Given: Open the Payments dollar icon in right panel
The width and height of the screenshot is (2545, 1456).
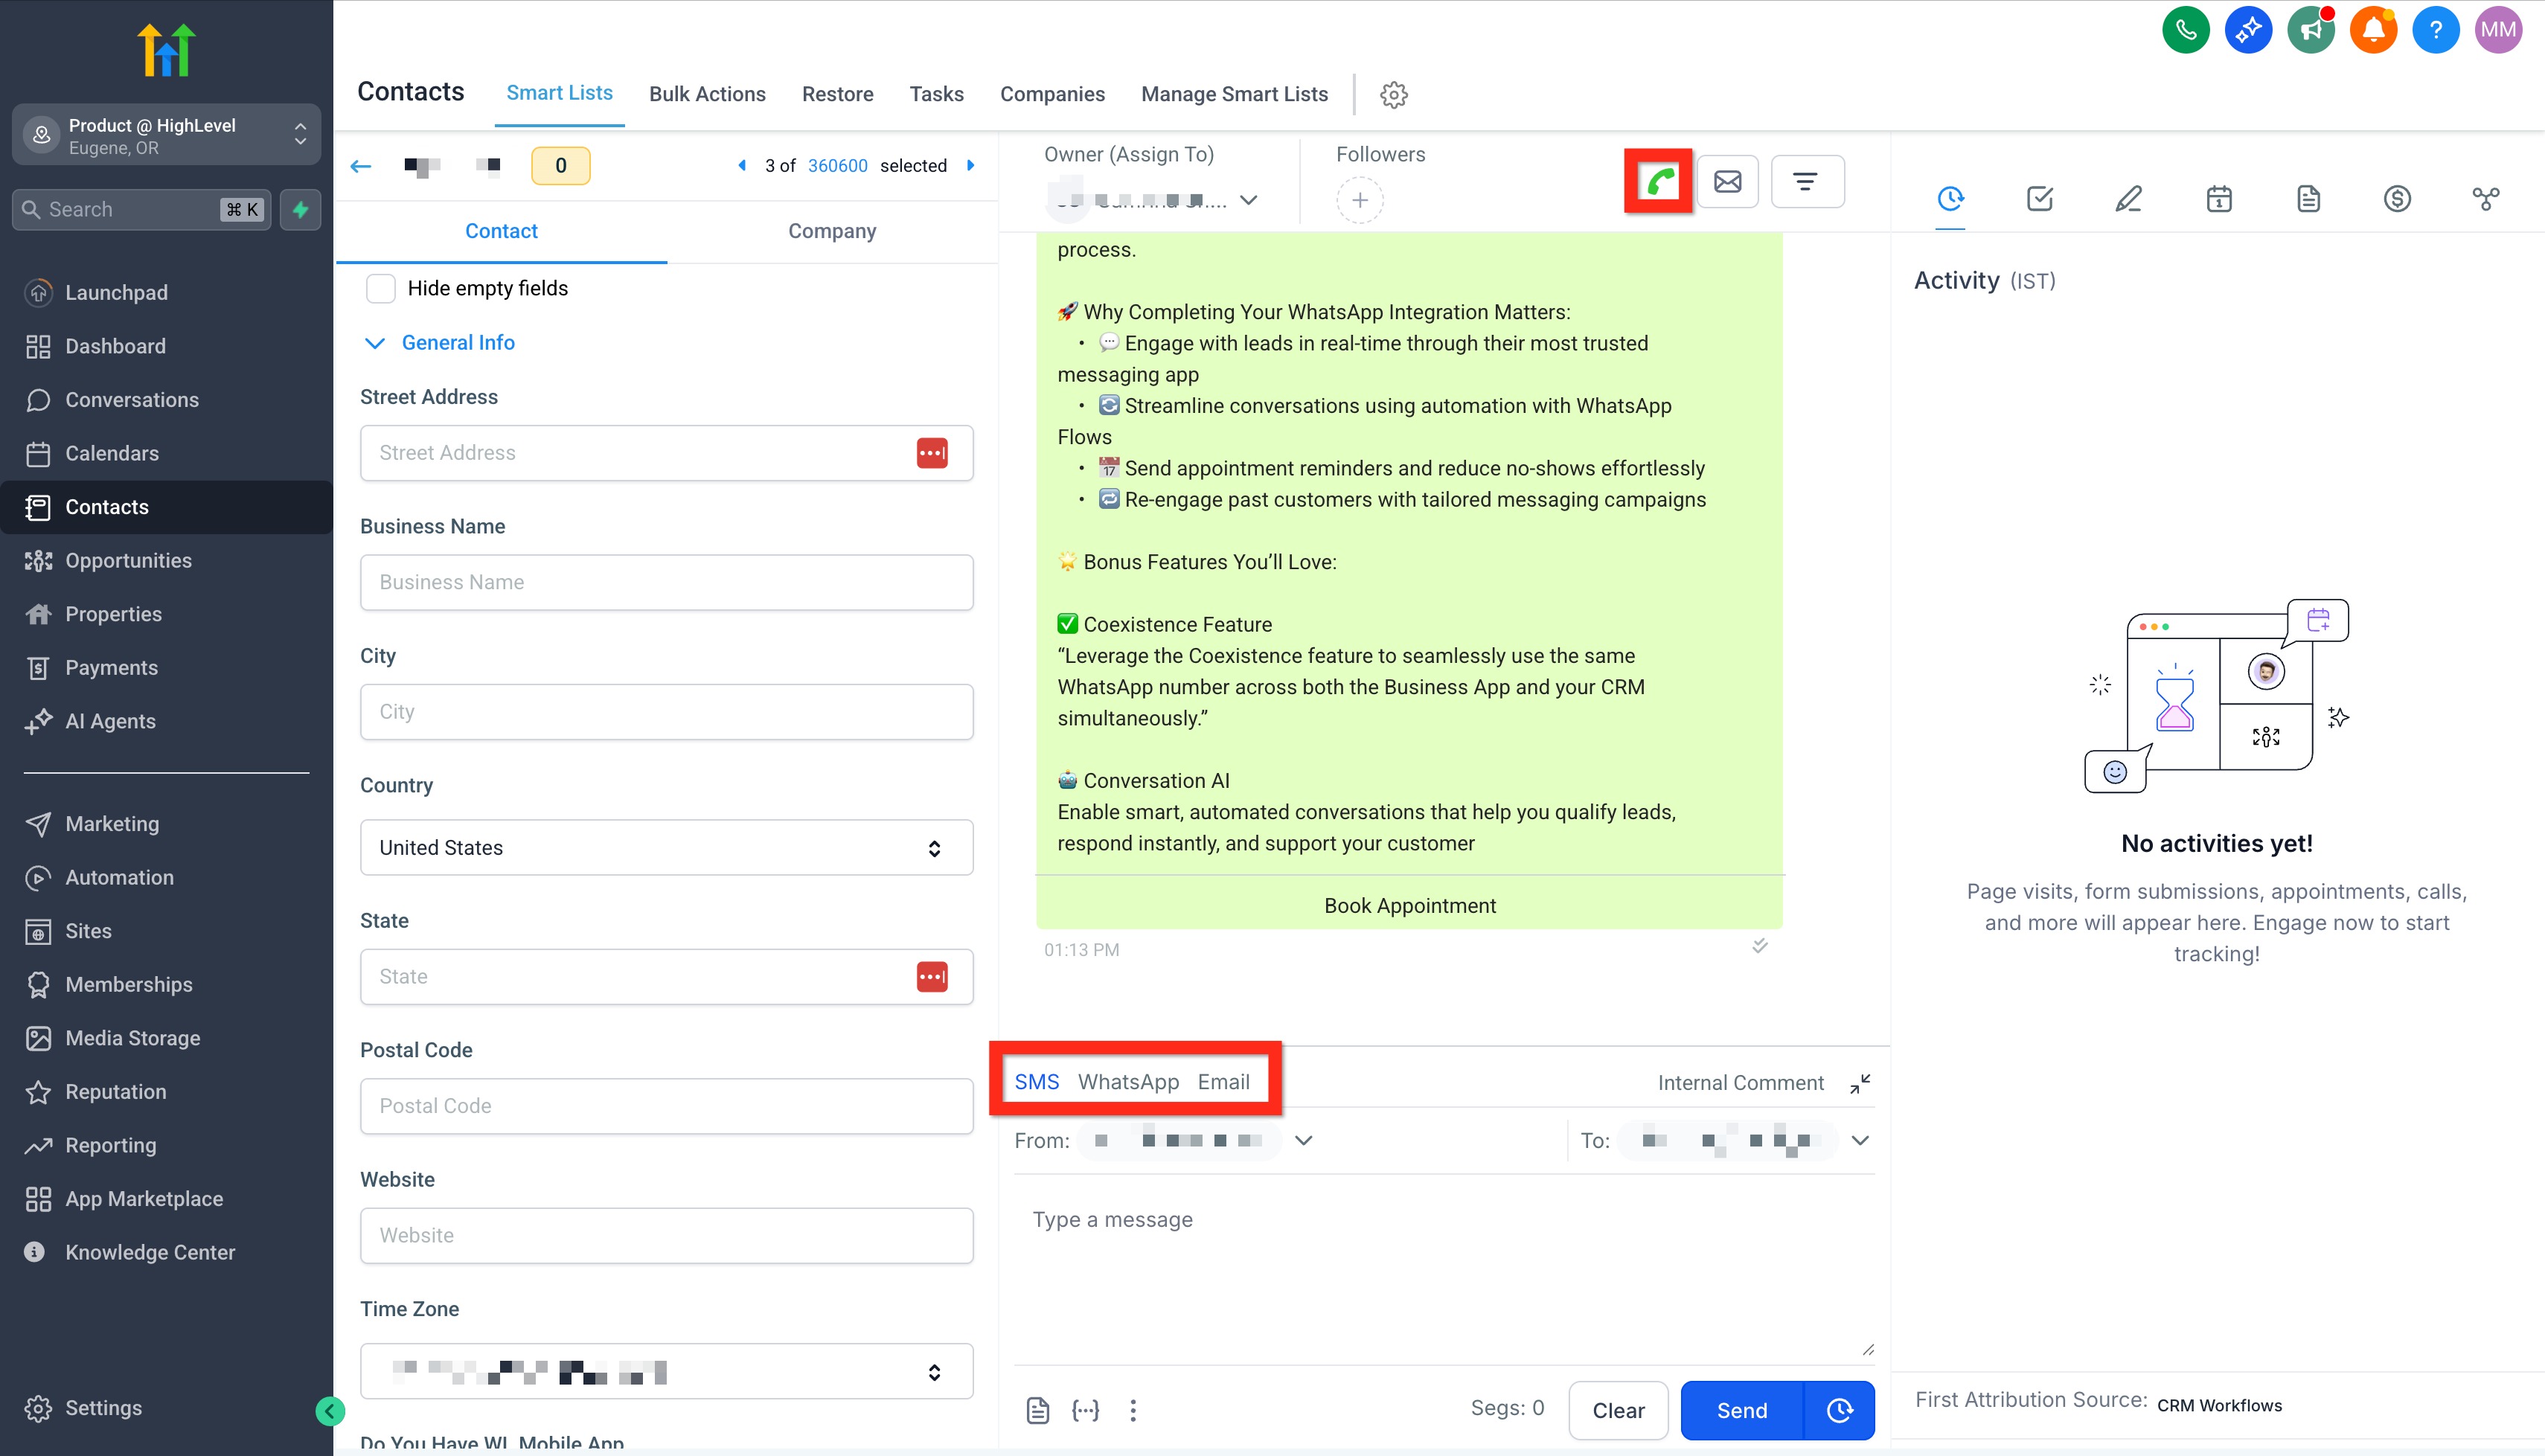Looking at the screenshot, I should click(2397, 198).
